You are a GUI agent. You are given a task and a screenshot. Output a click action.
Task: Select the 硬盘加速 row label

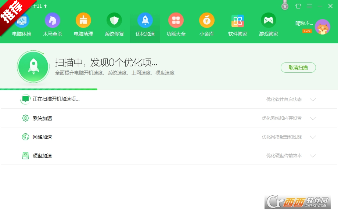(x=42, y=156)
